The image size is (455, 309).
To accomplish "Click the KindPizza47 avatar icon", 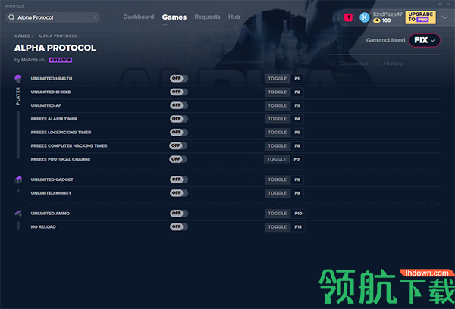I will [365, 17].
